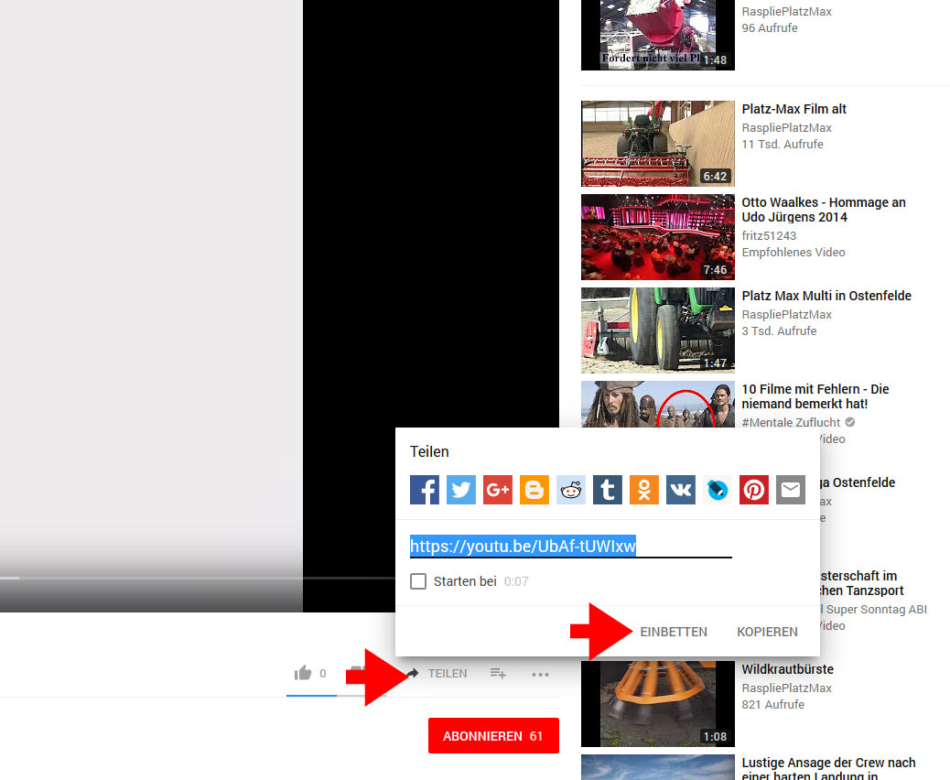Click the verified badge beside #Mentale Zuflucht
This screenshot has width=950, height=780.
click(x=850, y=422)
